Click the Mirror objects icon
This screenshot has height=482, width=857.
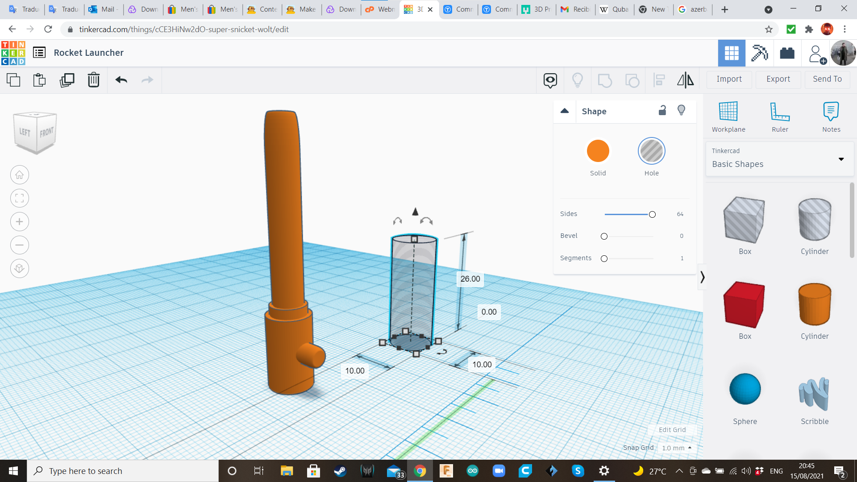(x=685, y=80)
